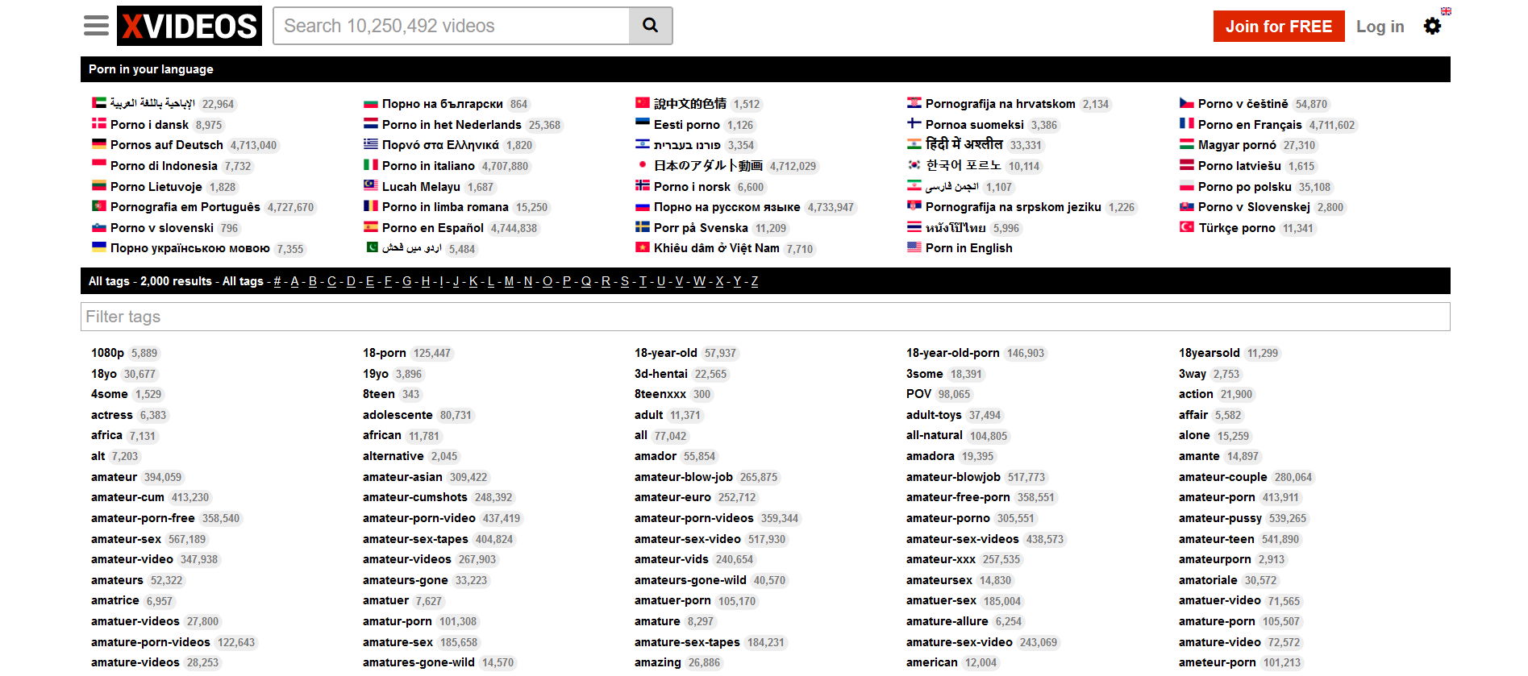Open the 'all' tag
This screenshot has height=676, width=1528.
pyautogui.click(x=641, y=435)
